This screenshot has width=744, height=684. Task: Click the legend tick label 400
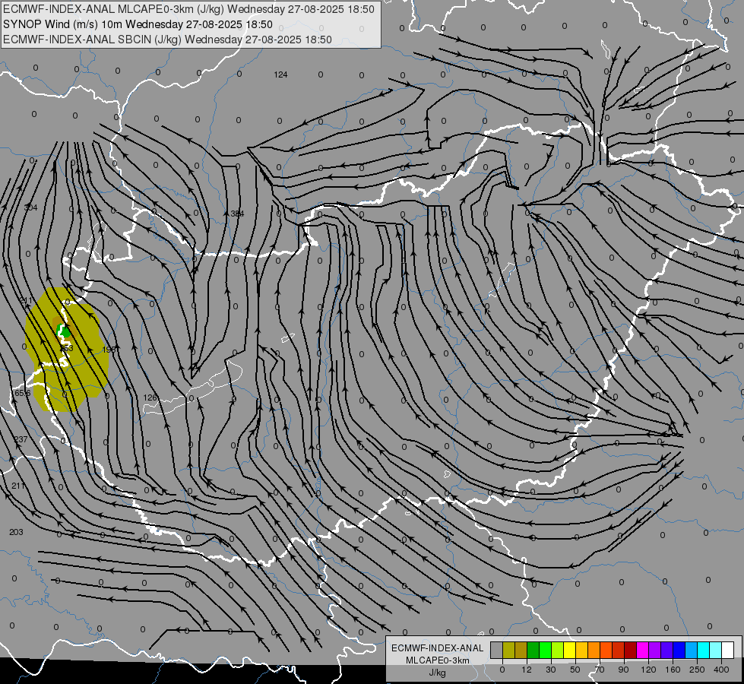click(x=721, y=670)
